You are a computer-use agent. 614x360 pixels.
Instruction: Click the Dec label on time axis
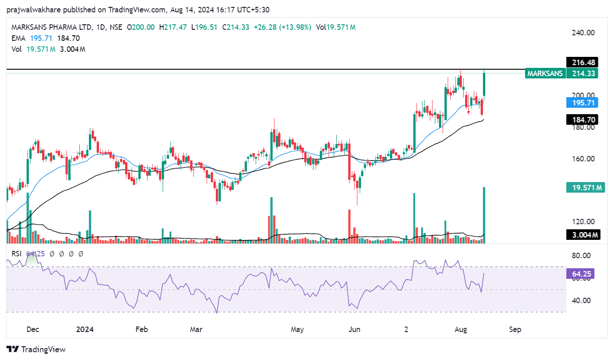[x=33, y=329]
